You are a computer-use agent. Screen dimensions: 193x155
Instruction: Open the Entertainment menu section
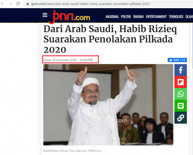point(156,17)
